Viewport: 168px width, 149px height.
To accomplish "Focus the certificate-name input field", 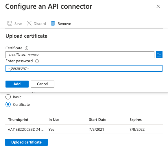I will pyautogui.click(x=80, y=55).
